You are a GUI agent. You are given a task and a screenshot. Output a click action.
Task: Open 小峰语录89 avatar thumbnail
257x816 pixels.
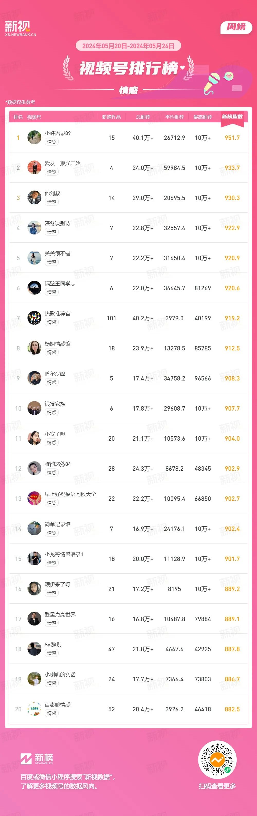[x=34, y=138]
